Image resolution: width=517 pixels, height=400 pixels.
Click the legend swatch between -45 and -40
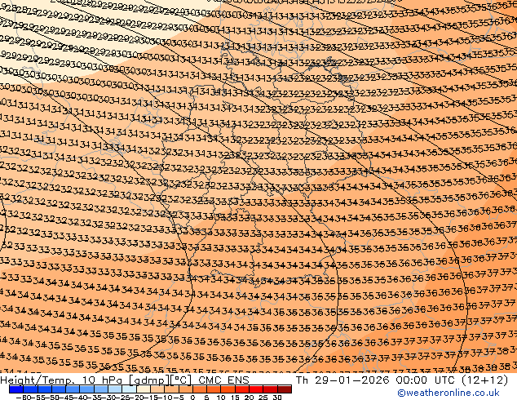(73, 389)
